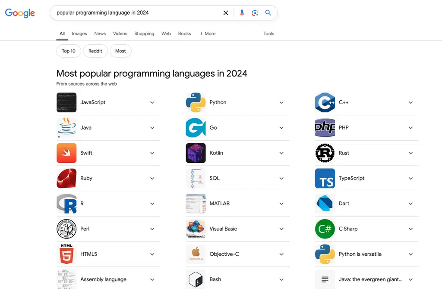Screen dimensions: 442x291
Task: Switch to the Web results tab
Action: [x=166, y=34]
